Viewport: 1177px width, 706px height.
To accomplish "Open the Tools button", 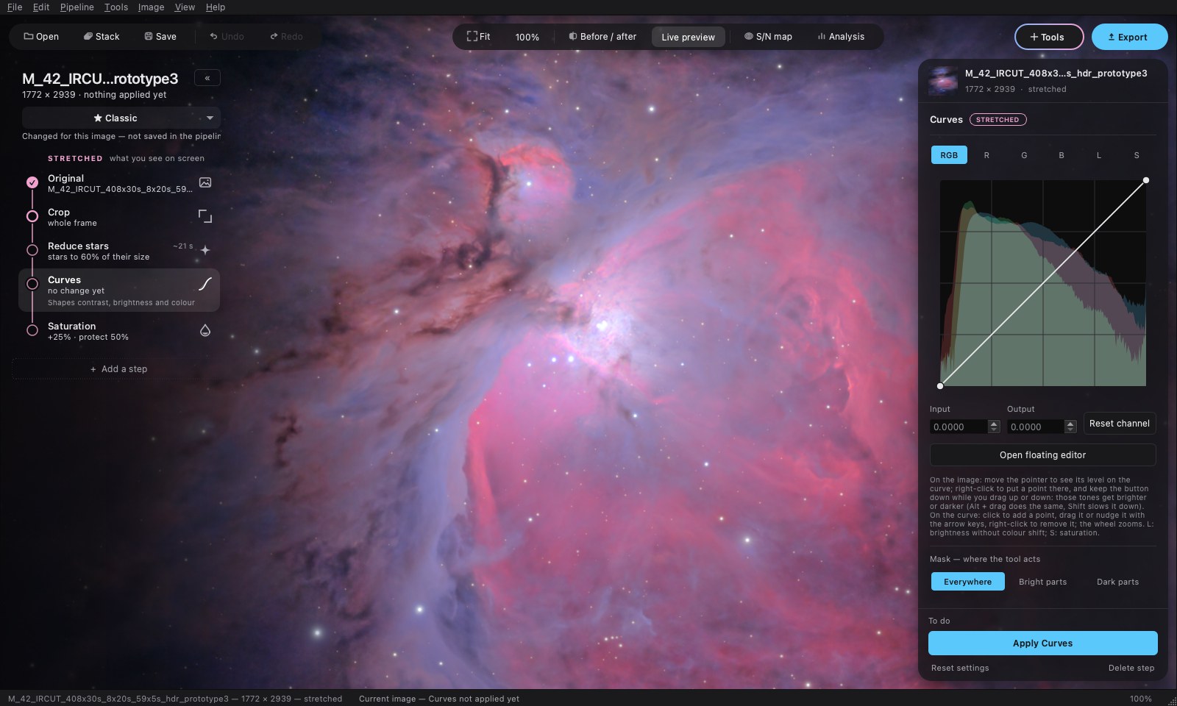I will pos(1048,37).
